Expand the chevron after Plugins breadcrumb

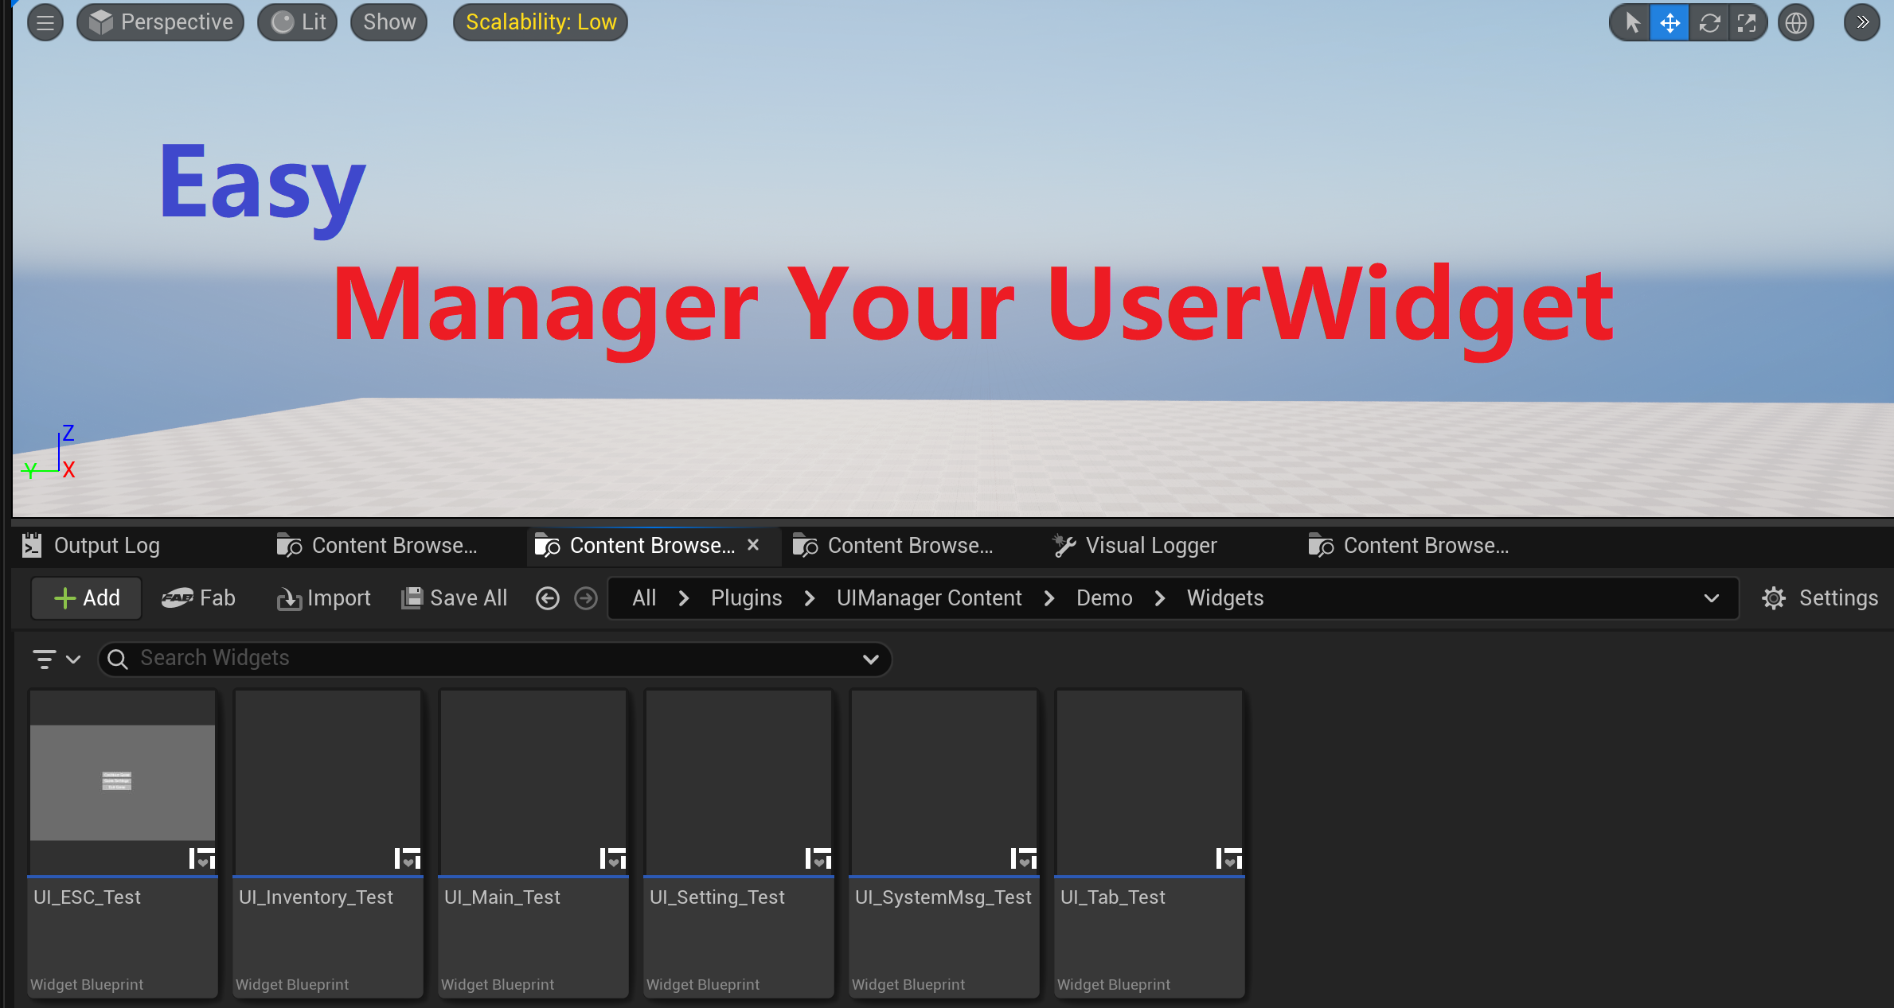[810, 598]
